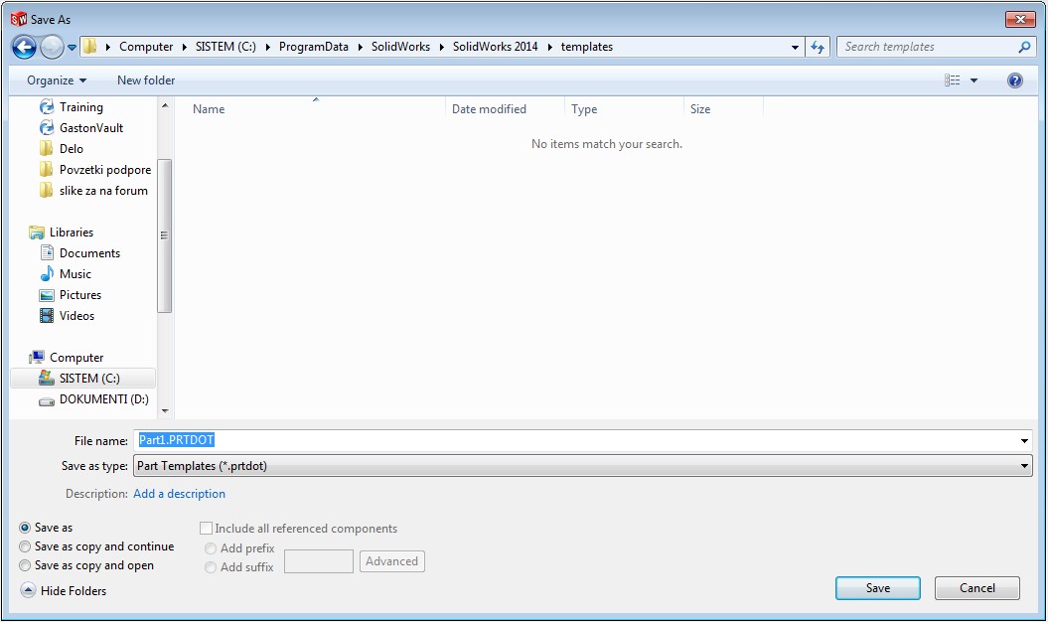The image size is (1048, 622).
Task: Click the refresh icon beside address bar
Action: [x=818, y=47]
